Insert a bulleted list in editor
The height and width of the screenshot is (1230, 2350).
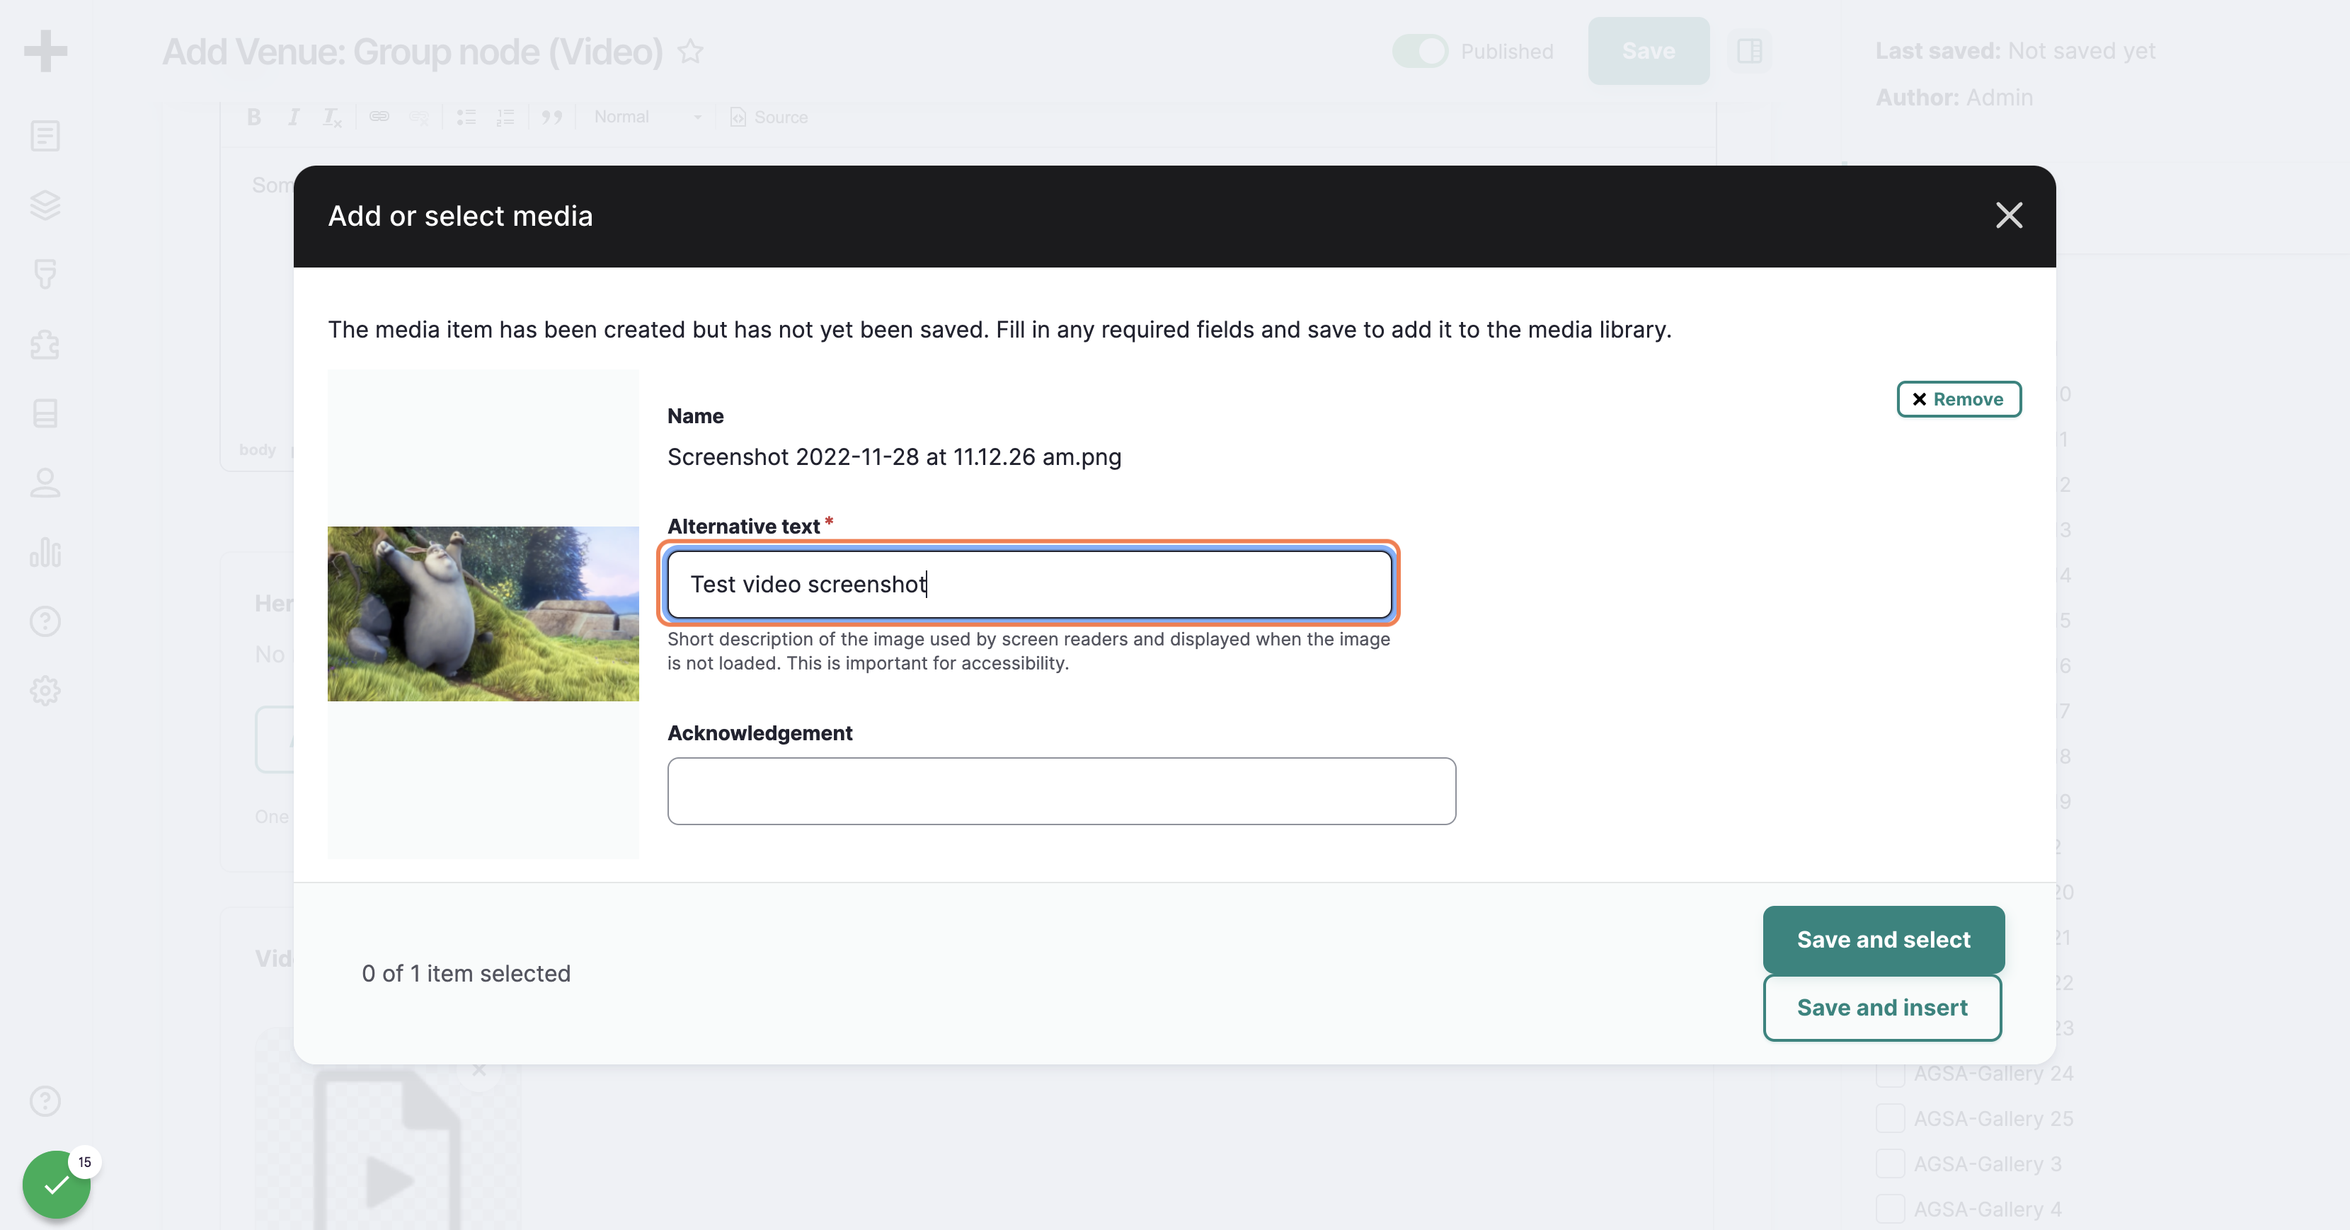coord(466,117)
